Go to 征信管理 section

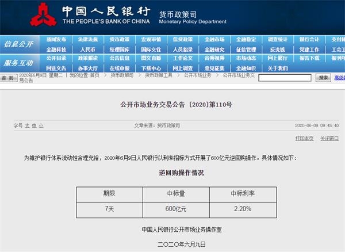click(246, 49)
